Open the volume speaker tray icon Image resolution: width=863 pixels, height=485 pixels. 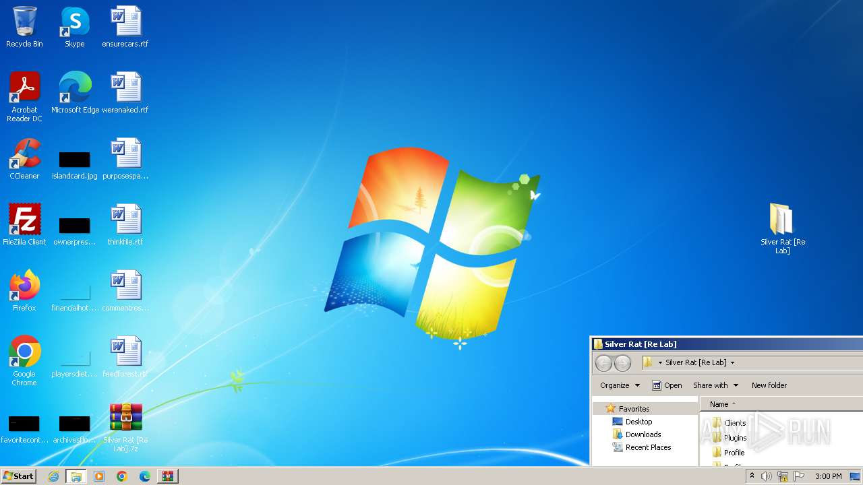pos(767,476)
